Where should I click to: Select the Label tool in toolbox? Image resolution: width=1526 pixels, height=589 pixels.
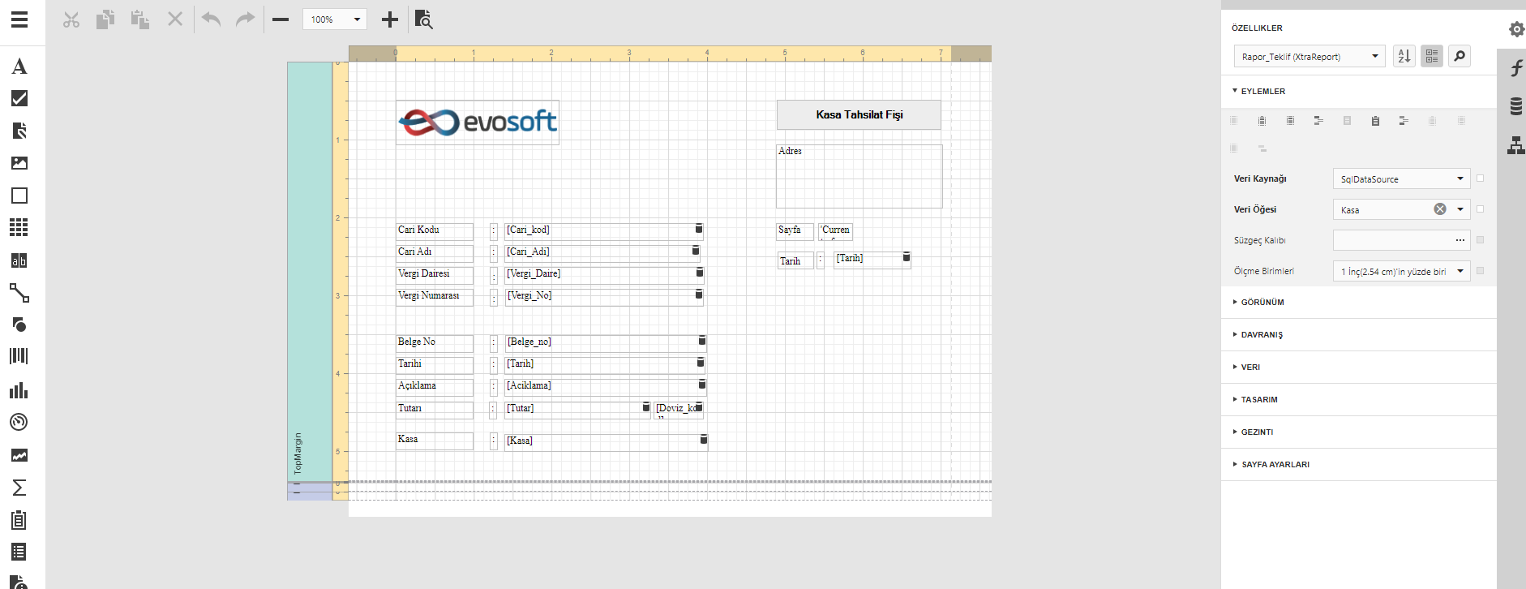coord(19,67)
